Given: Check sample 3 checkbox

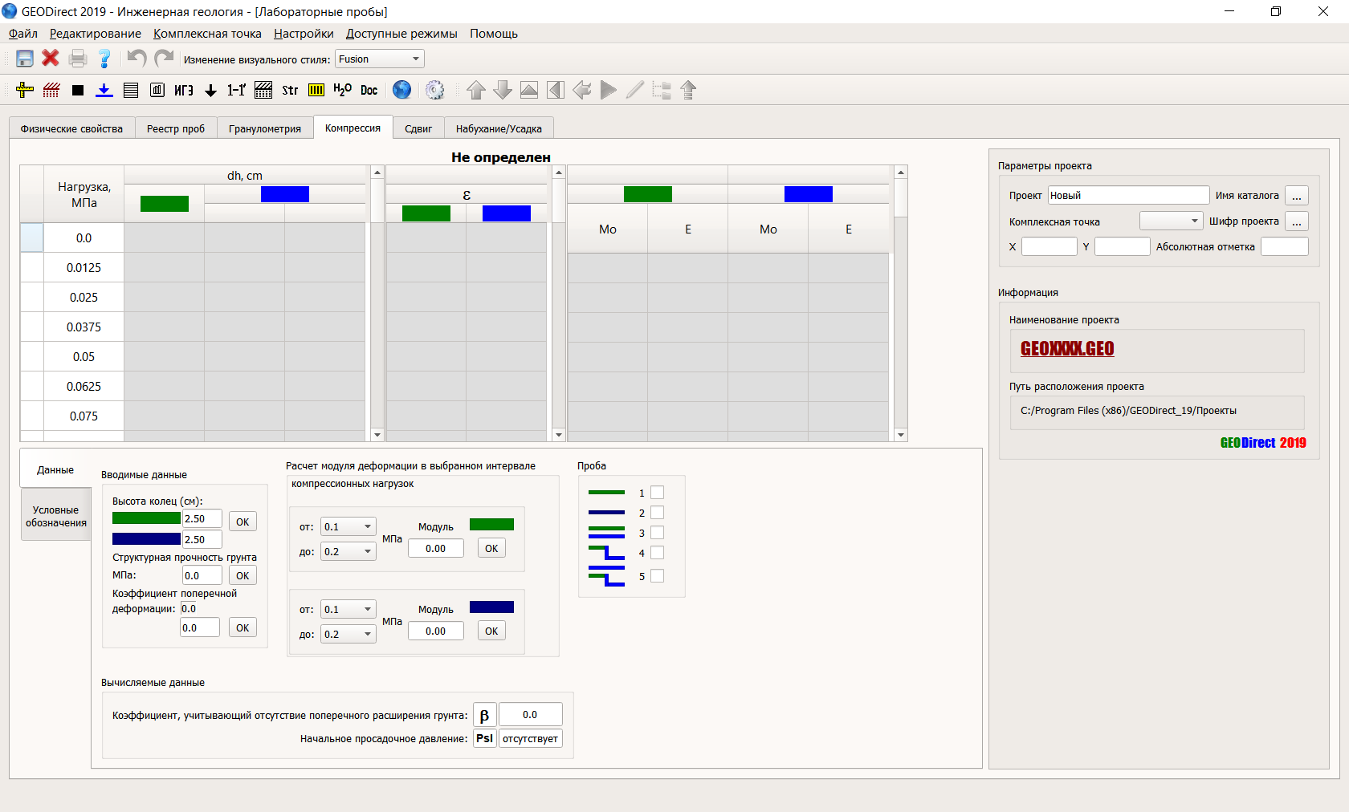Looking at the screenshot, I should (x=657, y=533).
